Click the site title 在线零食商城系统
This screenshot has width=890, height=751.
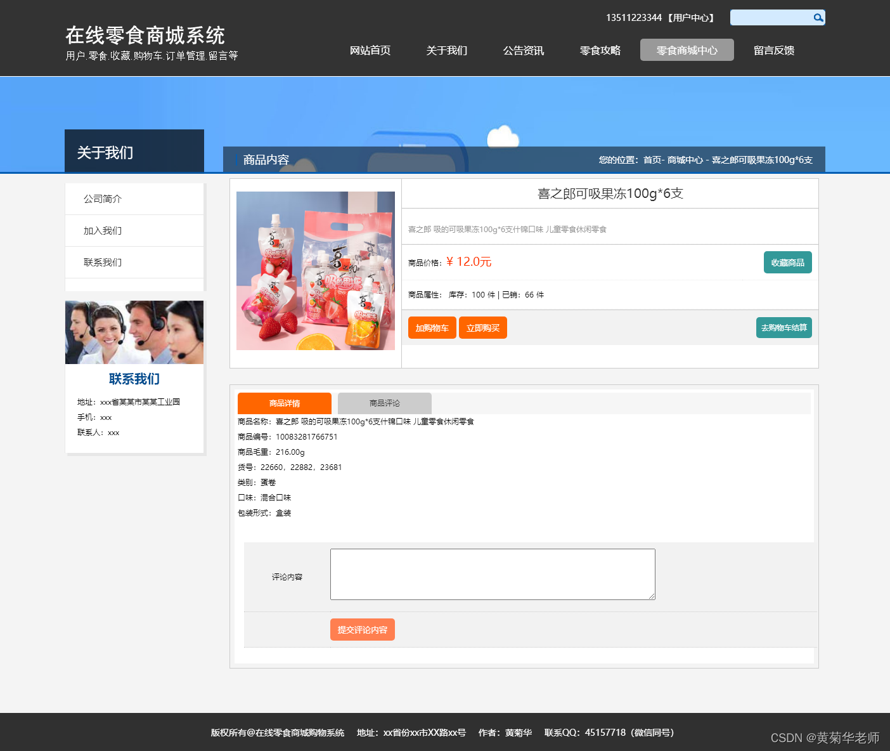[145, 36]
